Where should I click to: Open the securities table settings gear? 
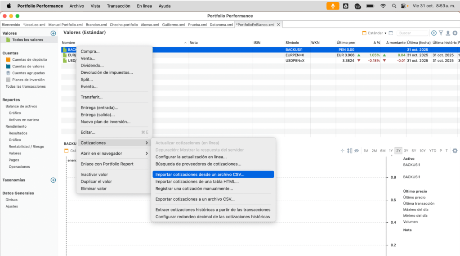tap(455, 33)
